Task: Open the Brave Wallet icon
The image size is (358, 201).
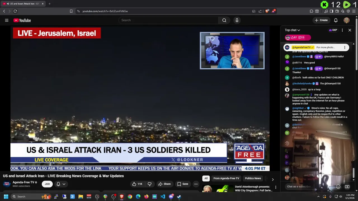Action: click(337, 11)
